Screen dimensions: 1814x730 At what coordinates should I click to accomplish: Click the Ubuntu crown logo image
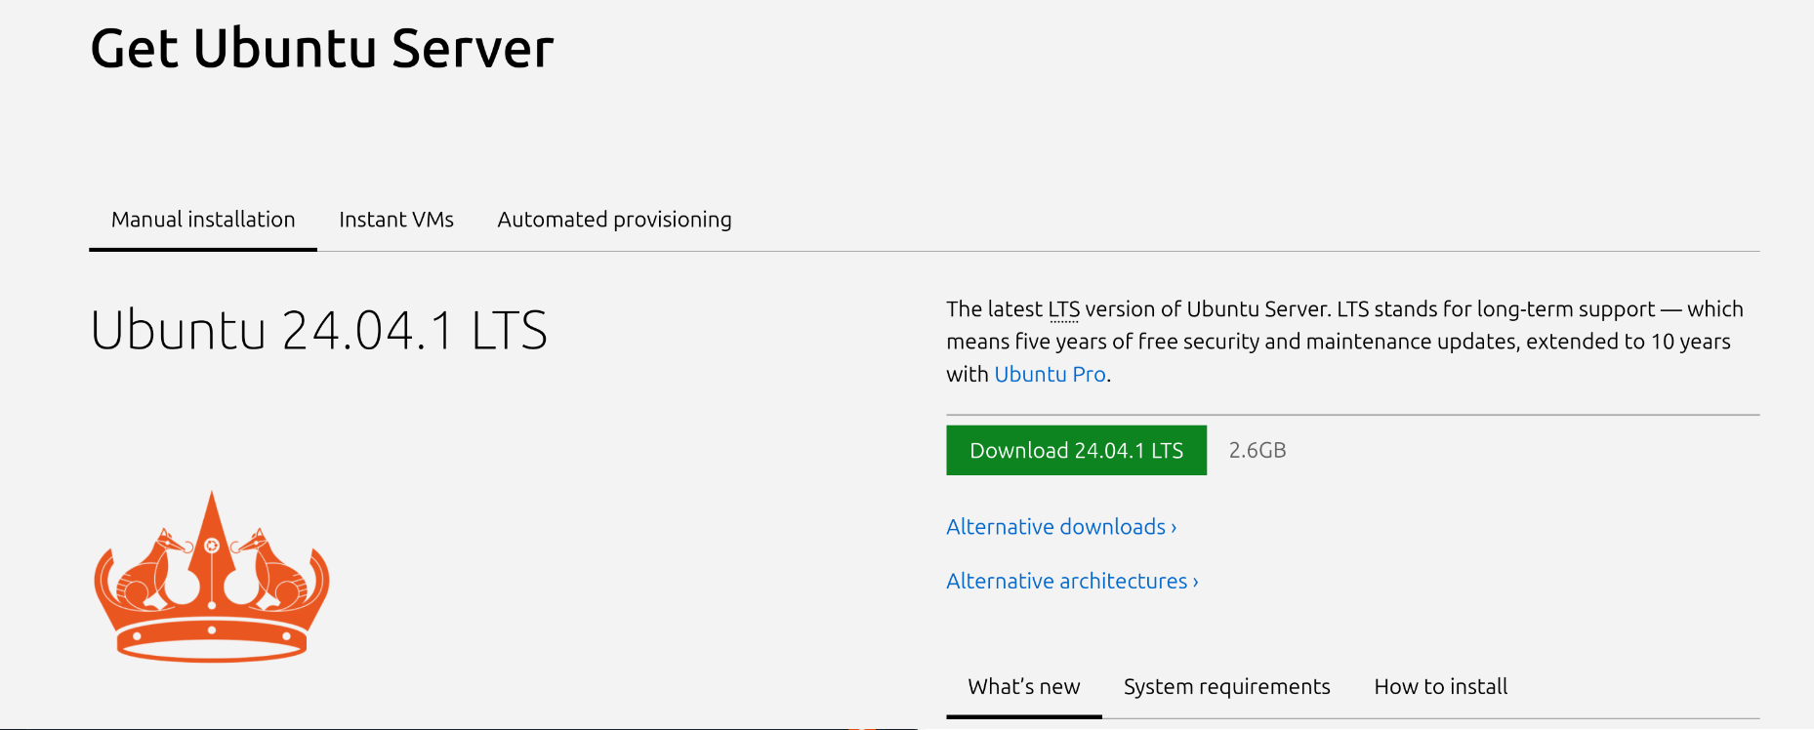click(x=210, y=576)
